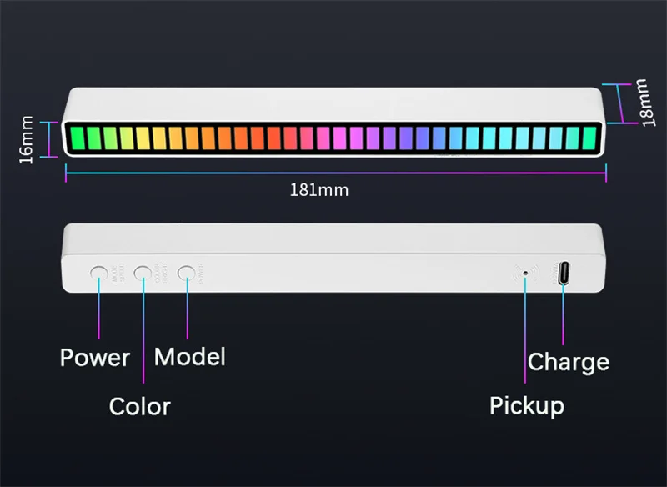
Task: Click the sound wave icon beside the pickup hole
Action: coord(538,272)
